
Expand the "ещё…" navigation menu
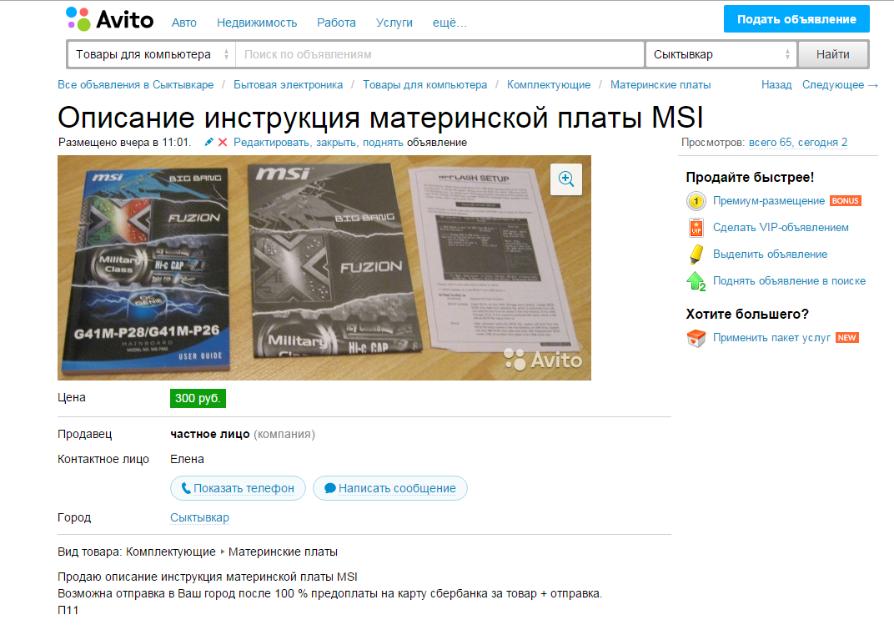click(450, 23)
